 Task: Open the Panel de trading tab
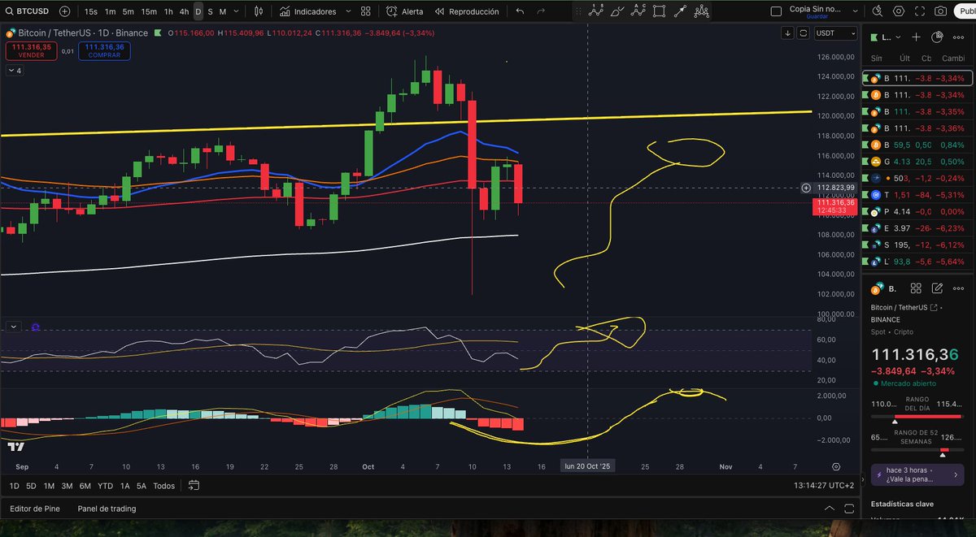tap(107, 509)
